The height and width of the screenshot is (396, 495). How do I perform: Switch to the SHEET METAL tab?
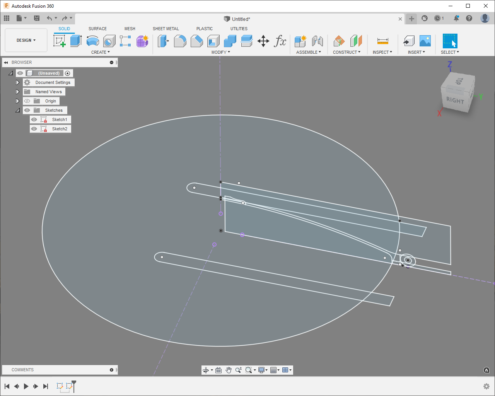pyautogui.click(x=166, y=29)
